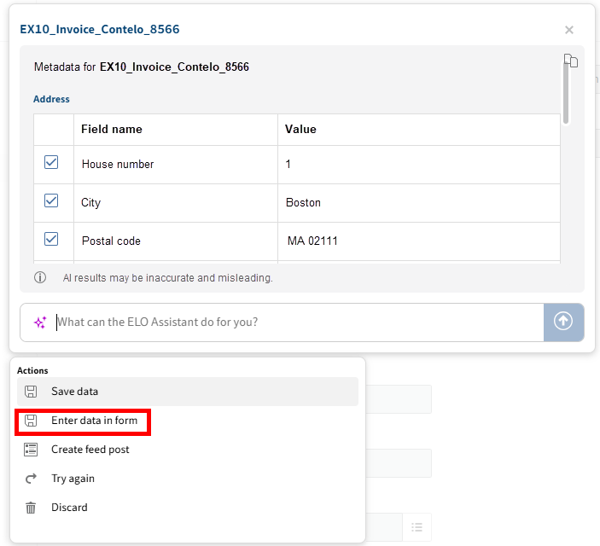Click the Try again arrow icon
This screenshot has height=546, width=600.
click(31, 479)
